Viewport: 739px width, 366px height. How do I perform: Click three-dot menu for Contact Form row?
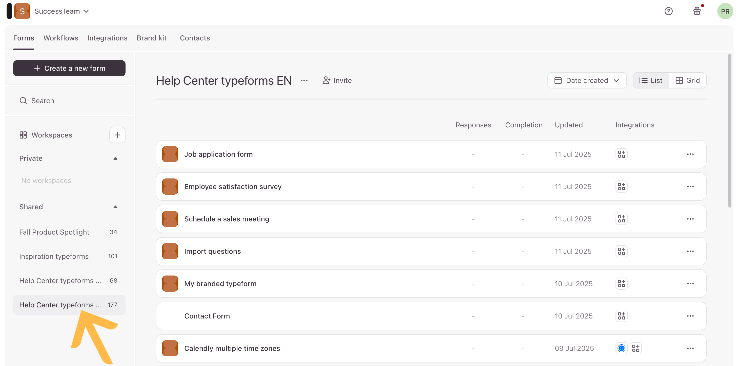690,316
